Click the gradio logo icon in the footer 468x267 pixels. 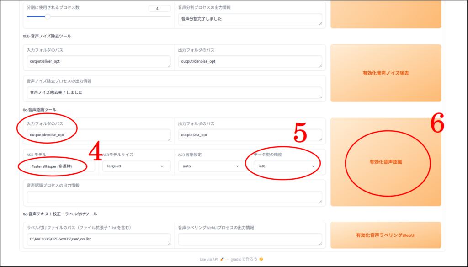point(261,259)
